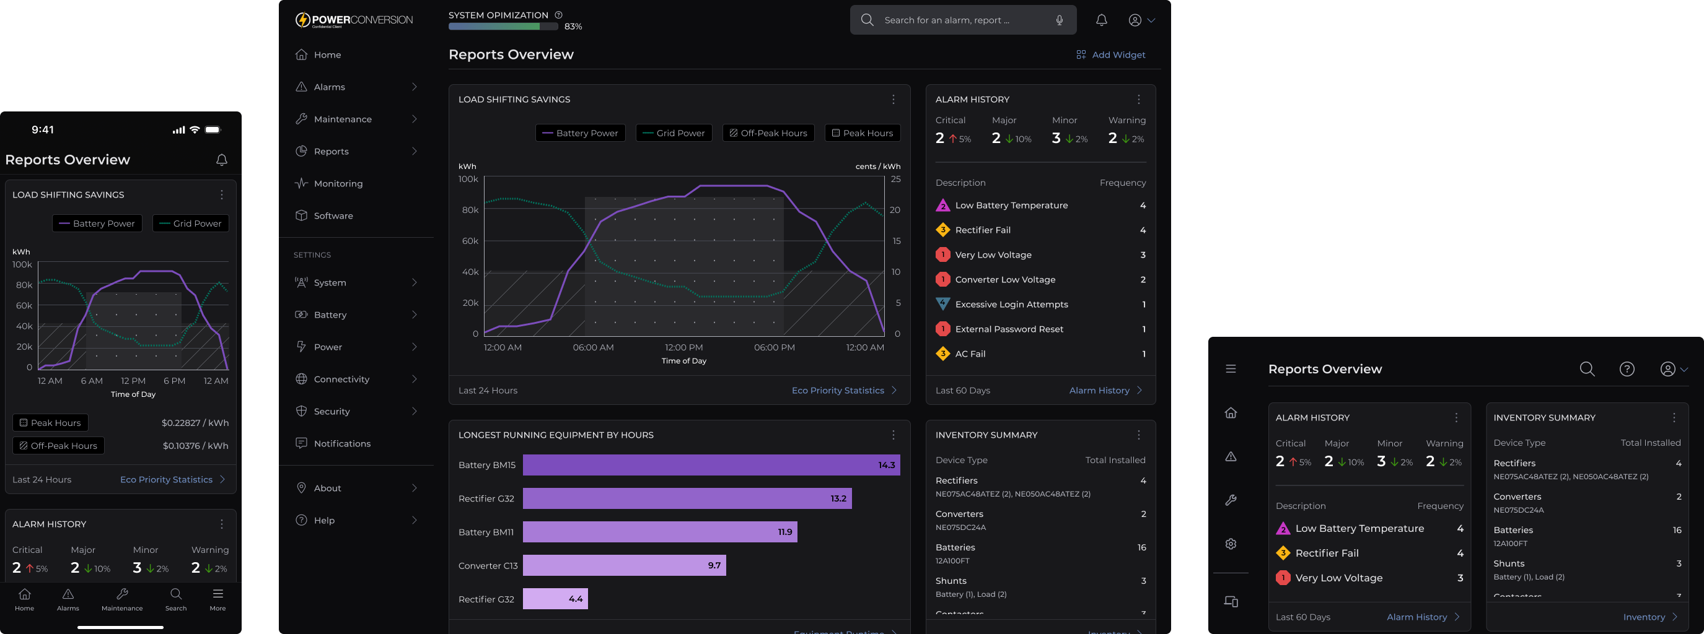Viewport: 1704px width, 634px height.
Task: Toggle Battery Power legend in desktop chart
Action: point(580,133)
